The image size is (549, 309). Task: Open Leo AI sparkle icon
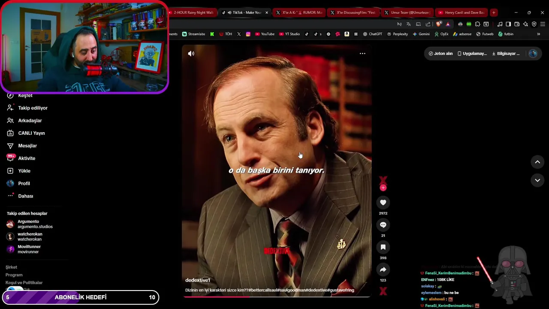pyautogui.click(x=525, y=24)
